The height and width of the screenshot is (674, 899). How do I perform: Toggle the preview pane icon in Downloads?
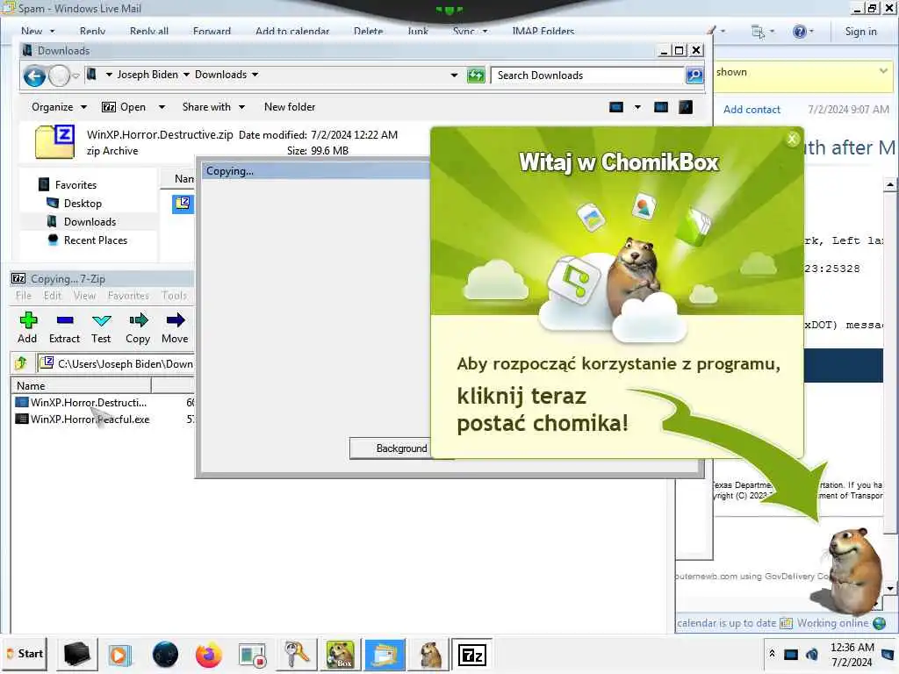660,107
